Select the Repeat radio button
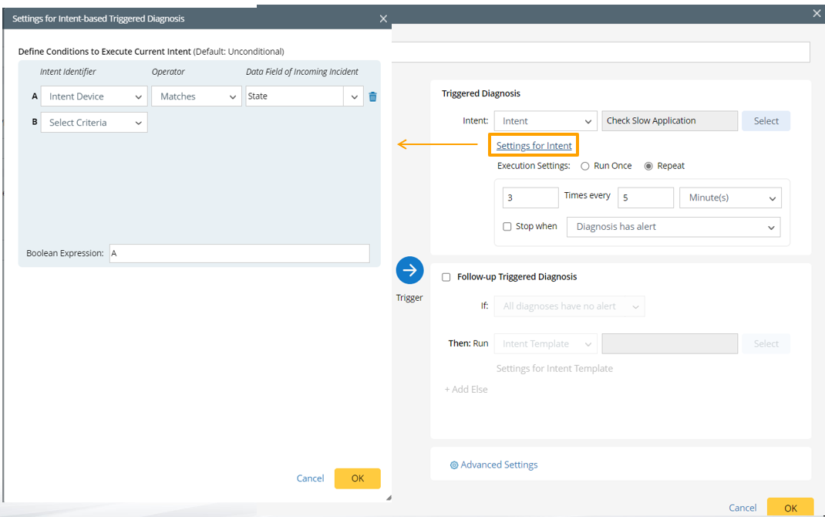 [648, 166]
